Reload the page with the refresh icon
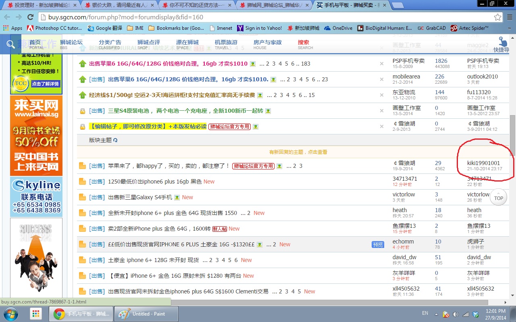 (30, 17)
